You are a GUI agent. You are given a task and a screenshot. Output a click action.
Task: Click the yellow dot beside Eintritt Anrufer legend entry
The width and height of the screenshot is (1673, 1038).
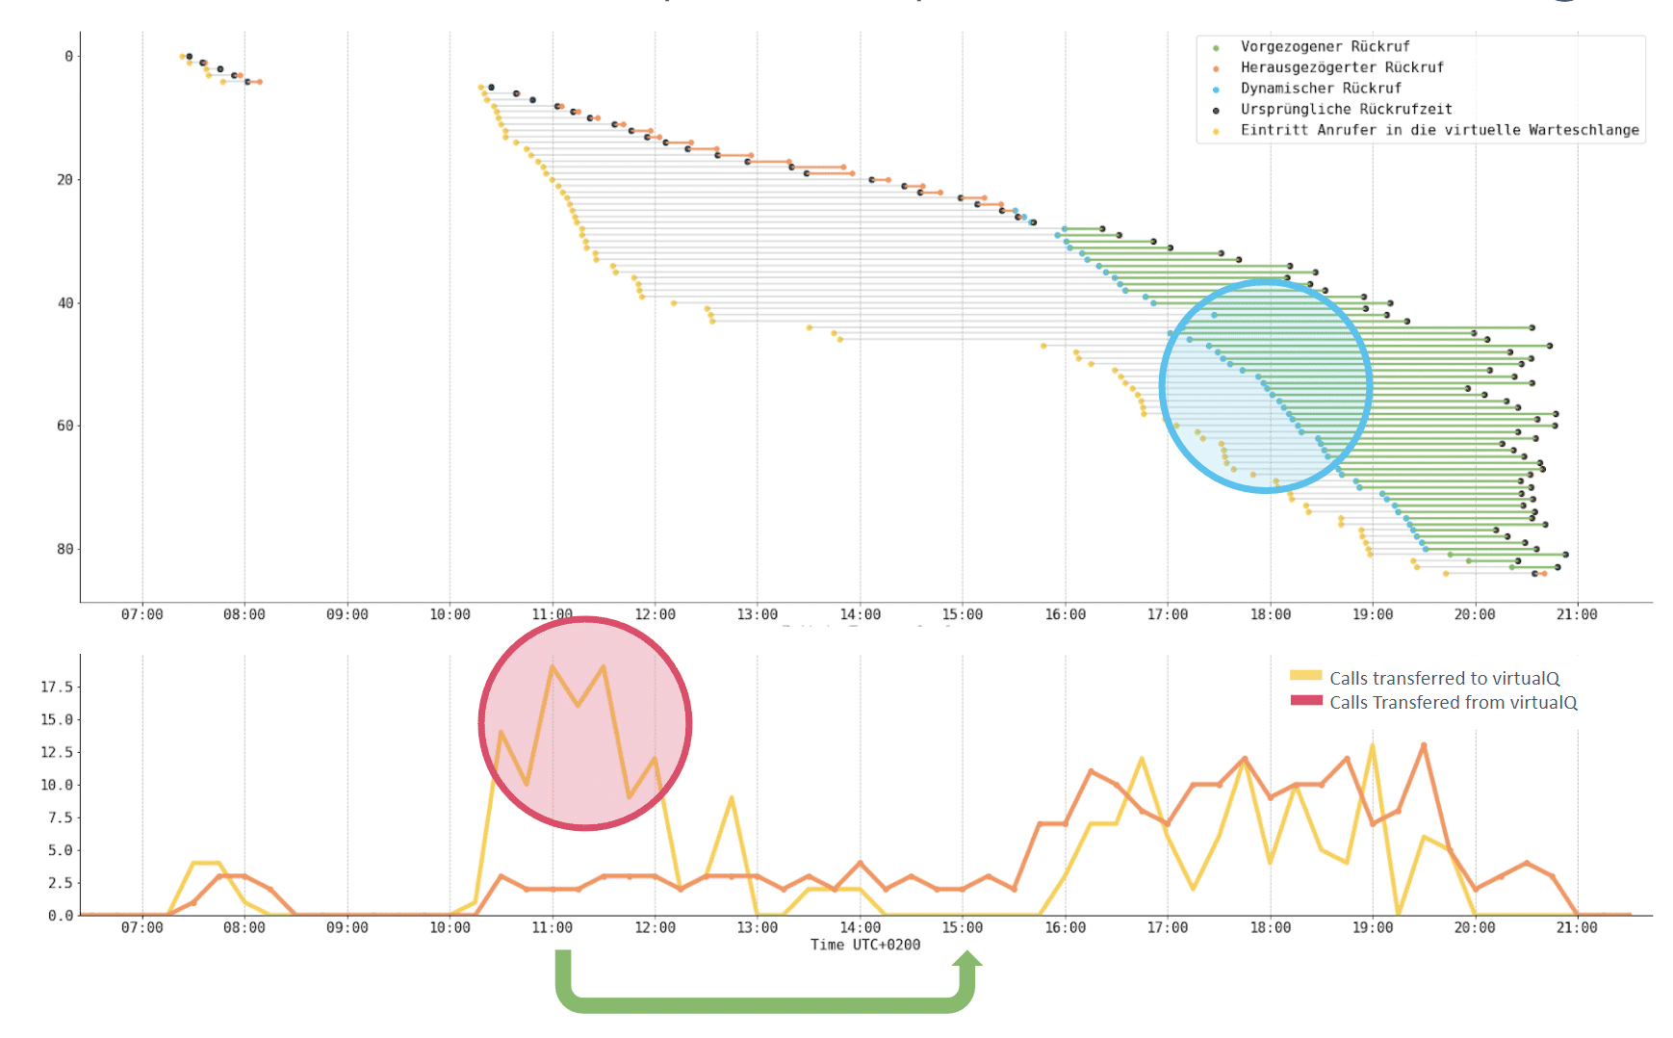(x=1216, y=131)
